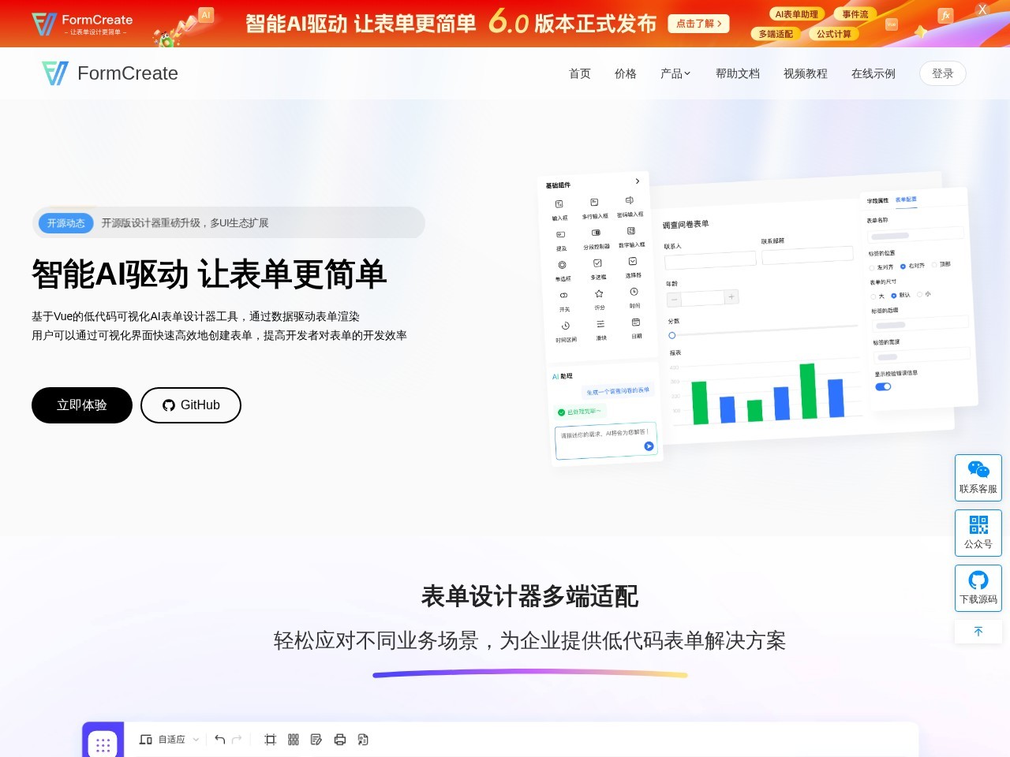Click the 多选框 component icon
The width and height of the screenshot is (1010, 757).
point(597,263)
